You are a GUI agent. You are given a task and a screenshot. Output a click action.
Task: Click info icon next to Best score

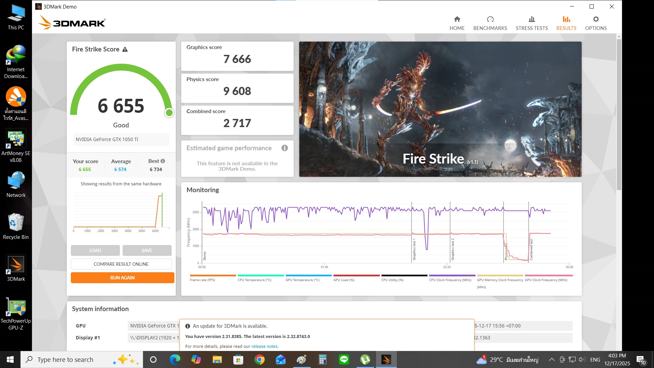coord(163,161)
